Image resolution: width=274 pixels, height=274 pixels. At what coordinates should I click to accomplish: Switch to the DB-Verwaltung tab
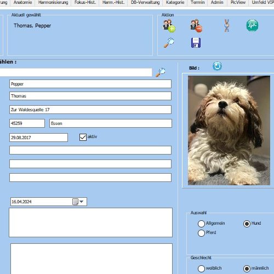(x=145, y=3)
